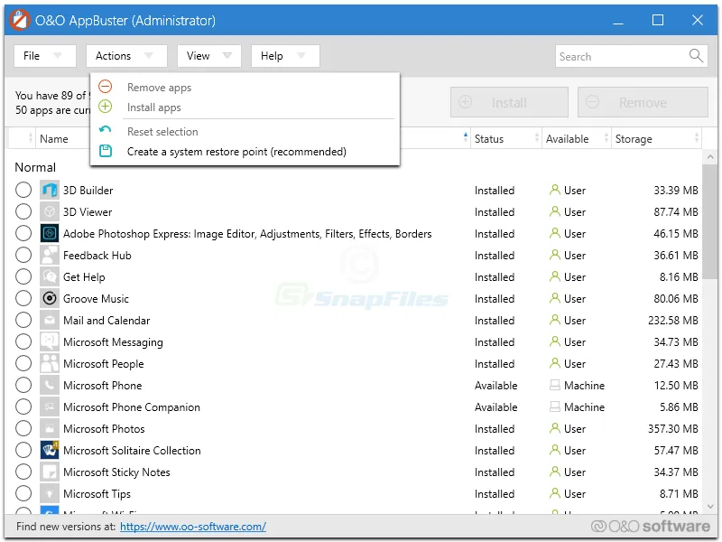Click the 3D Builder app icon
This screenshot has width=722, height=542.
(x=50, y=190)
